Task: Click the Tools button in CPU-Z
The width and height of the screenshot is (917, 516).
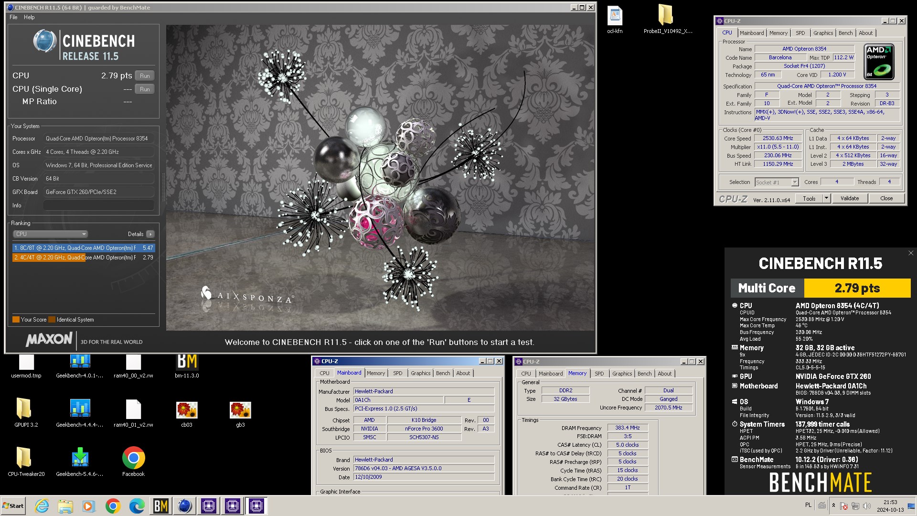Action: click(809, 198)
